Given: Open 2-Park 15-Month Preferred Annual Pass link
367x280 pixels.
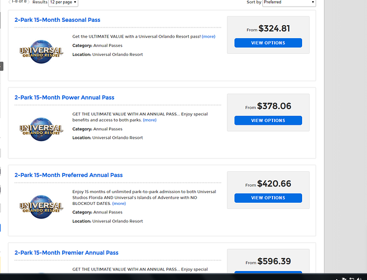Looking at the screenshot, I should 69,175.
